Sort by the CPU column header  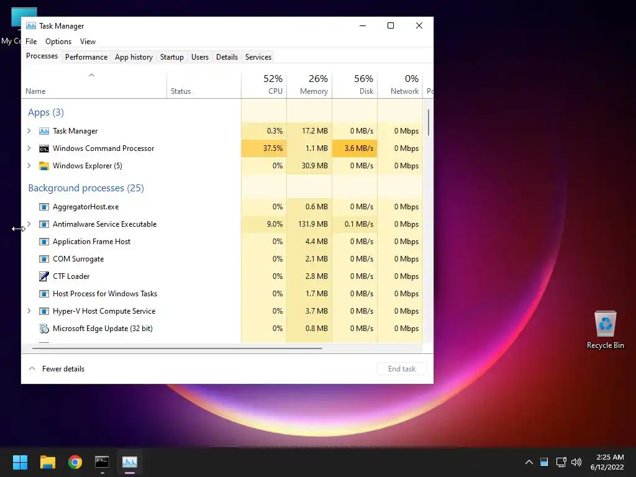pos(264,86)
